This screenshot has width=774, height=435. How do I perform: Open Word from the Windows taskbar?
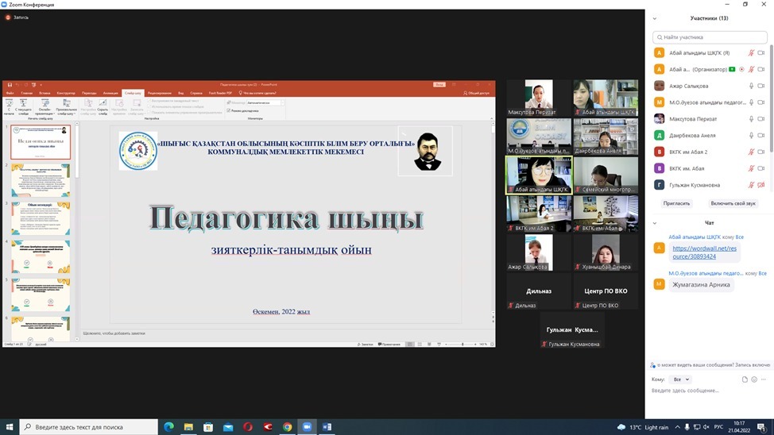tap(327, 427)
